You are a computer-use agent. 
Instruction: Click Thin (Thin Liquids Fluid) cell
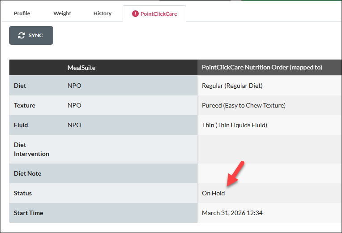point(235,125)
